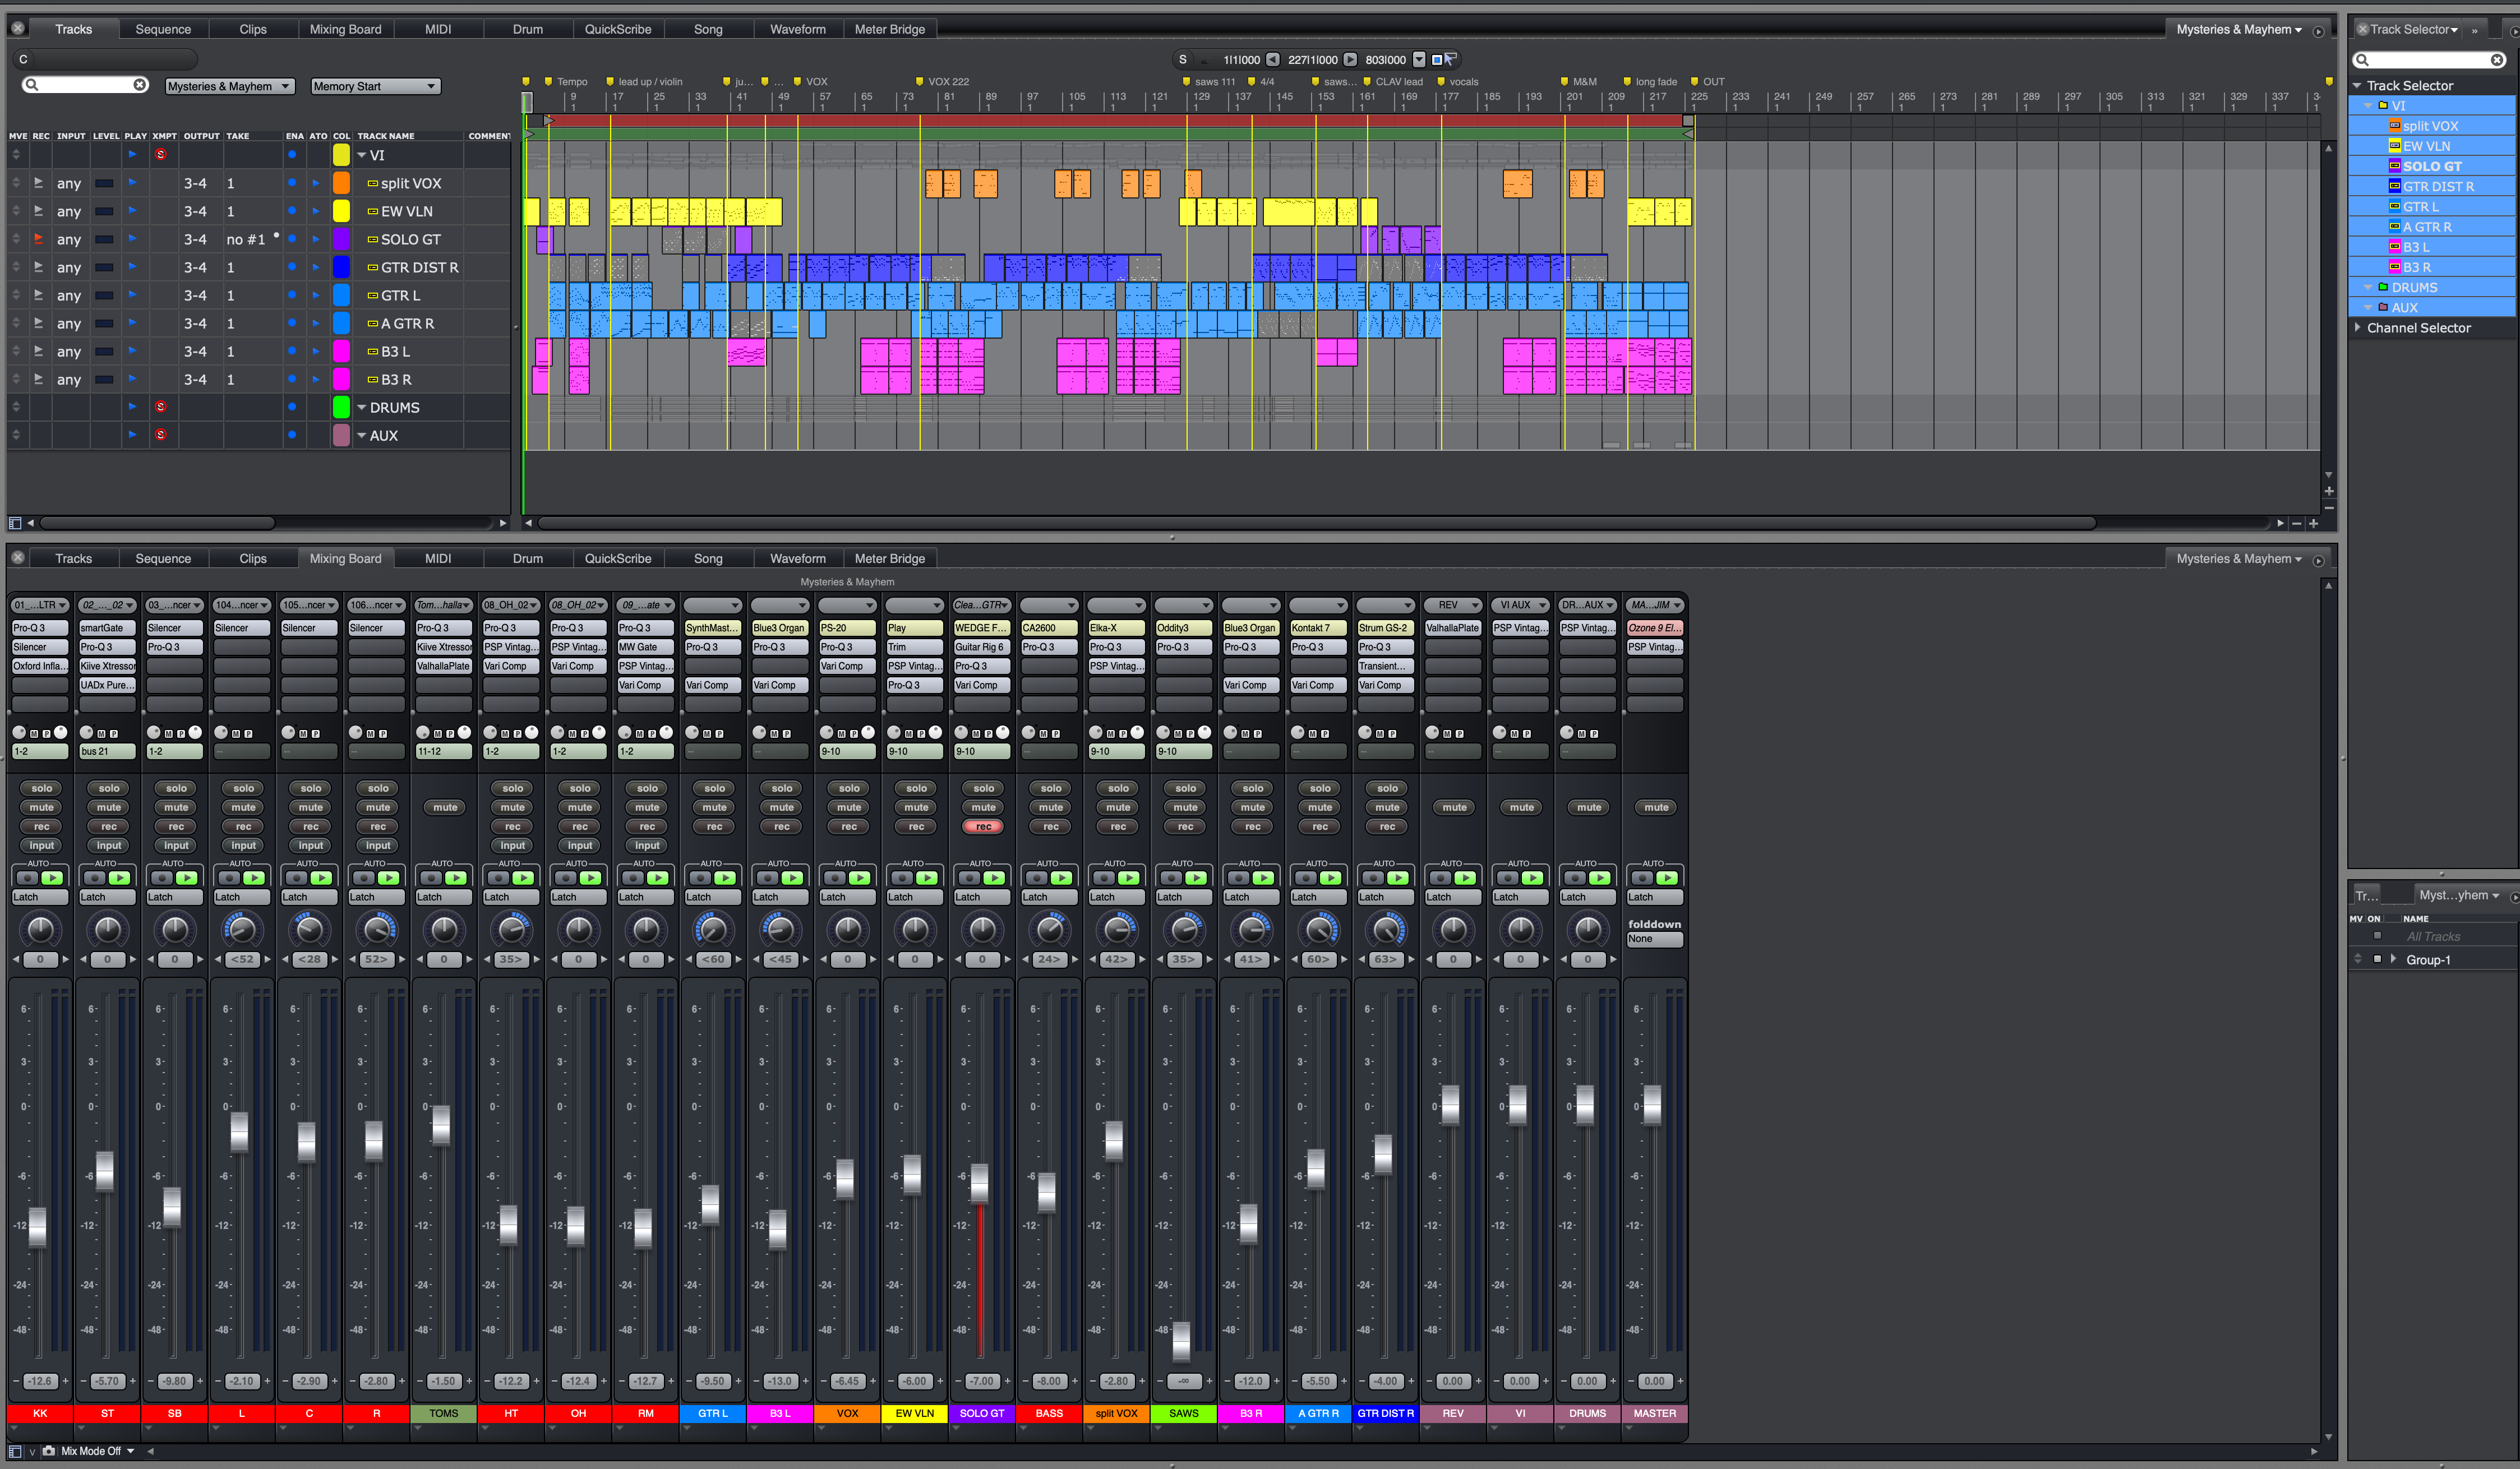The height and width of the screenshot is (1469, 2520).
Task: Toggle input monitor on HT channel
Action: (512, 845)
